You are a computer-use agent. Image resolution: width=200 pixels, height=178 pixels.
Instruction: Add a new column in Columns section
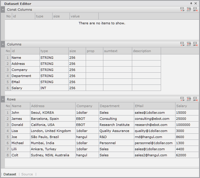point(182,44)
